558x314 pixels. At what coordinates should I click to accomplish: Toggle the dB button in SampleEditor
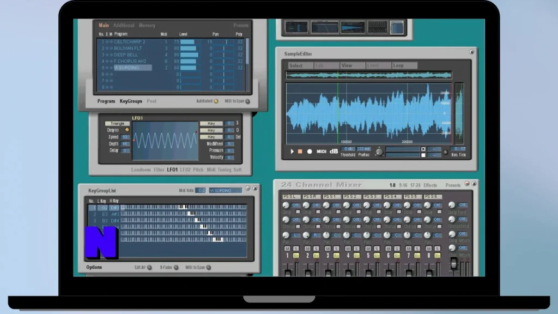[333, 152]
